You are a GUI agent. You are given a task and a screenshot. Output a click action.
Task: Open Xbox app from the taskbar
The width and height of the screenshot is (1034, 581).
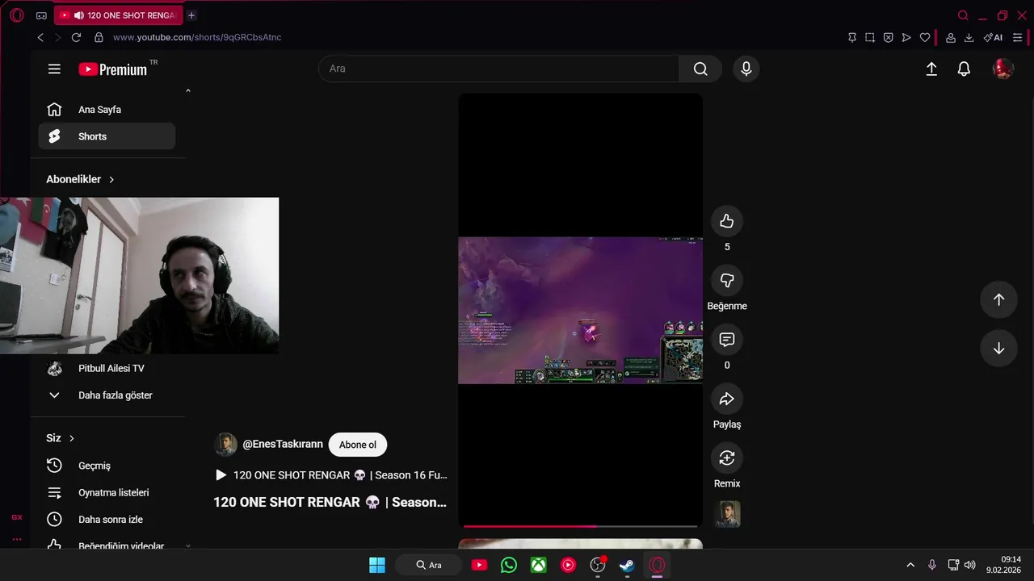point(539,565)
